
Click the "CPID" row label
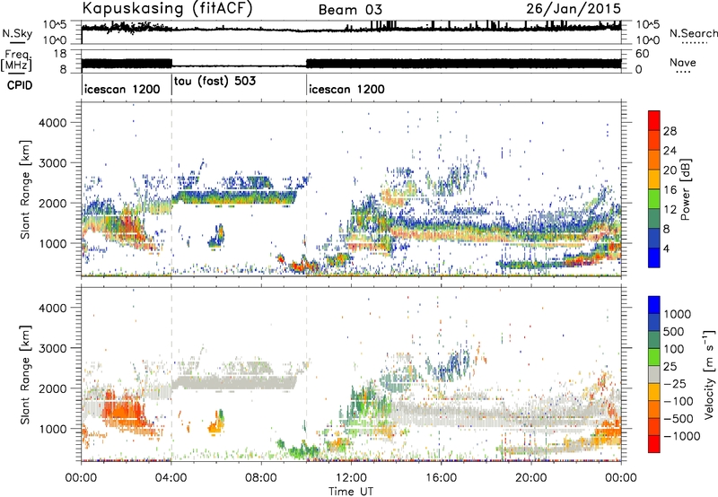click(x=20, y=85)
